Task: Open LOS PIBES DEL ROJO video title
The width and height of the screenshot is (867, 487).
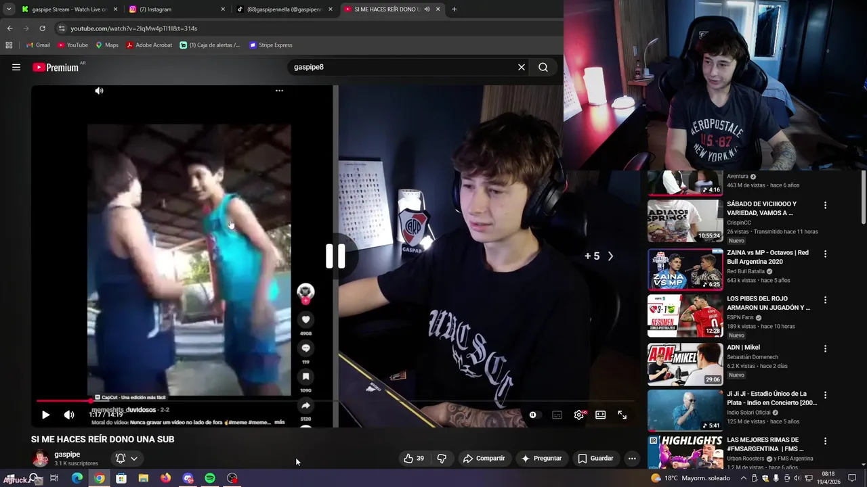Action: click(x=768, y=303)
